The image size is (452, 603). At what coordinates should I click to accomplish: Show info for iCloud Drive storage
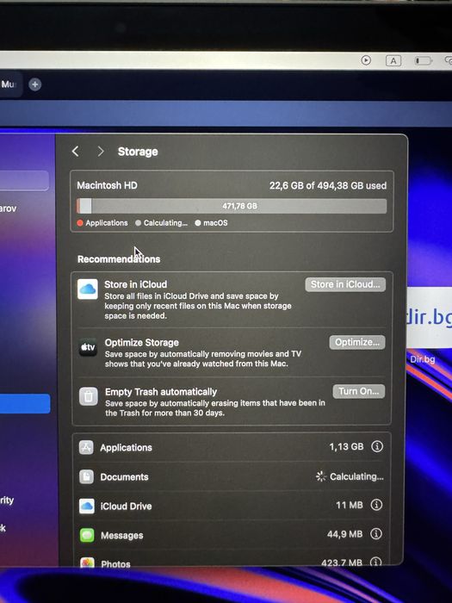pyautogui.click(x=376, y=505)
